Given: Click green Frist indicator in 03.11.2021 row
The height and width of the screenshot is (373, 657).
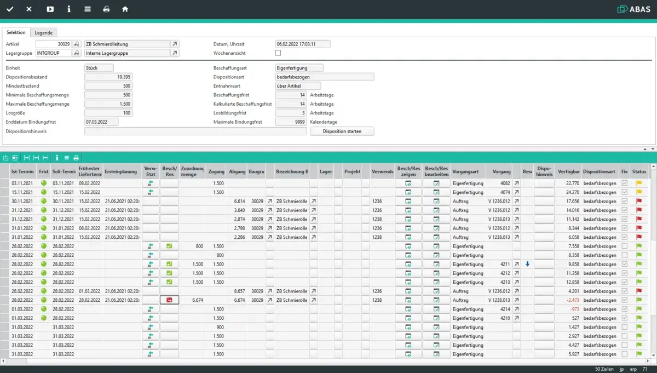Looking at the screenshot, I should pos(44,183).
